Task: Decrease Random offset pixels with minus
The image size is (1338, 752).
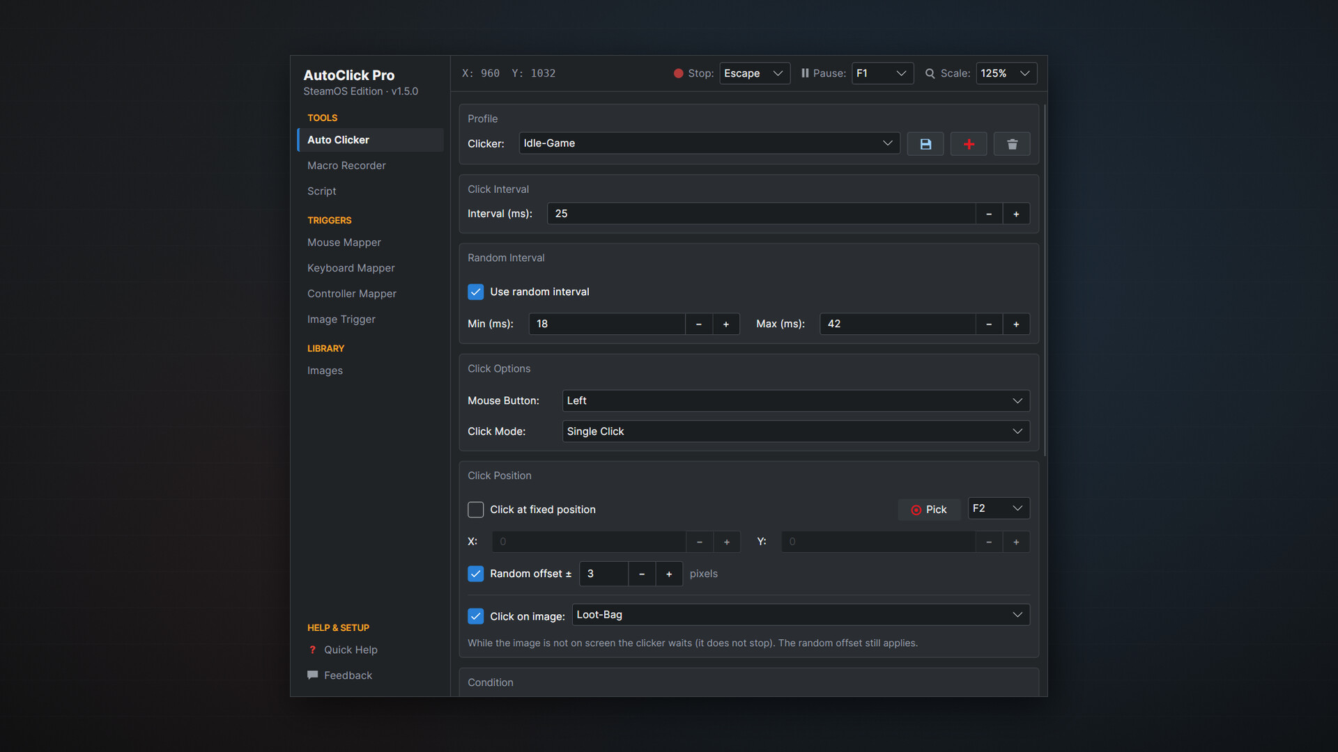Action: [642, 574]
